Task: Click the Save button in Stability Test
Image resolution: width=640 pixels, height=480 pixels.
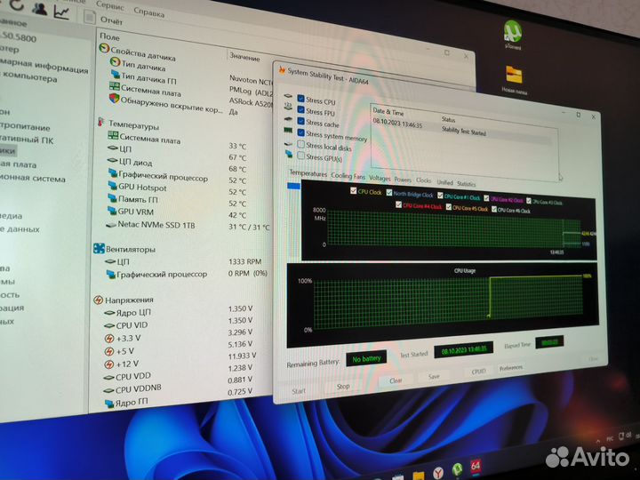Action: click(434, 376)
